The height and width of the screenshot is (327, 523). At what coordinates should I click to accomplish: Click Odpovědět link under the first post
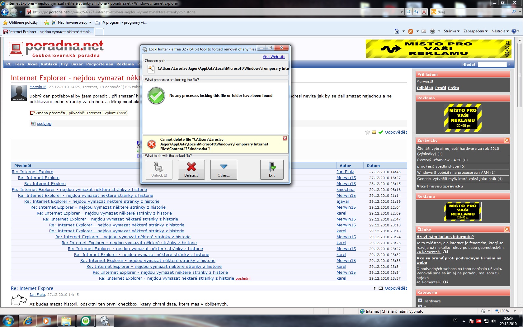(x=396, y=132)
